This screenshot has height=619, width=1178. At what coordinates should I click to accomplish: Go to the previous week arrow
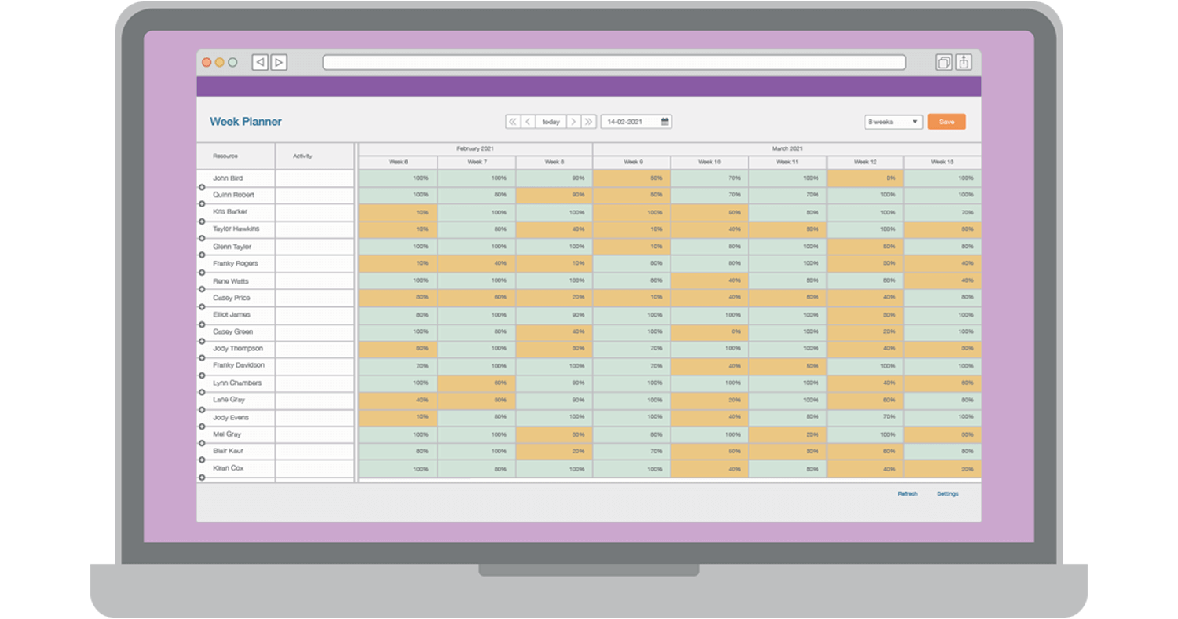pos(529,122)
